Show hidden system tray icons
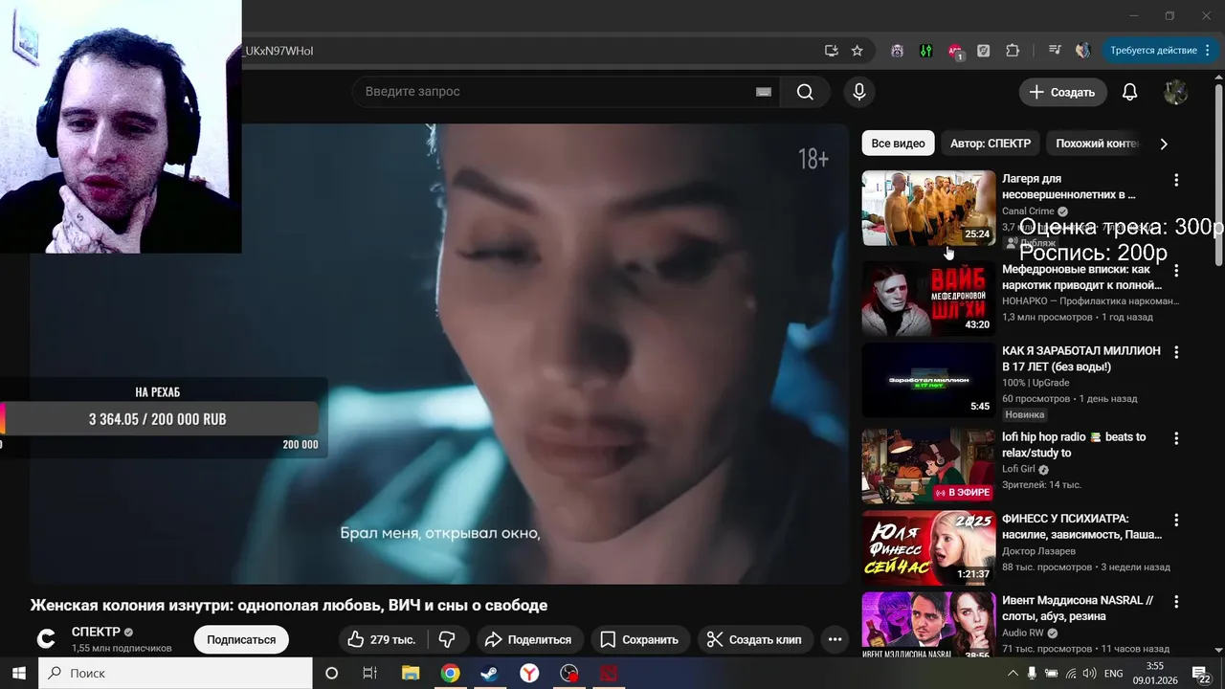Image resolution: width=1225 pixels, height=689 pixels. pyautogui.click(x=1013, y=674)
